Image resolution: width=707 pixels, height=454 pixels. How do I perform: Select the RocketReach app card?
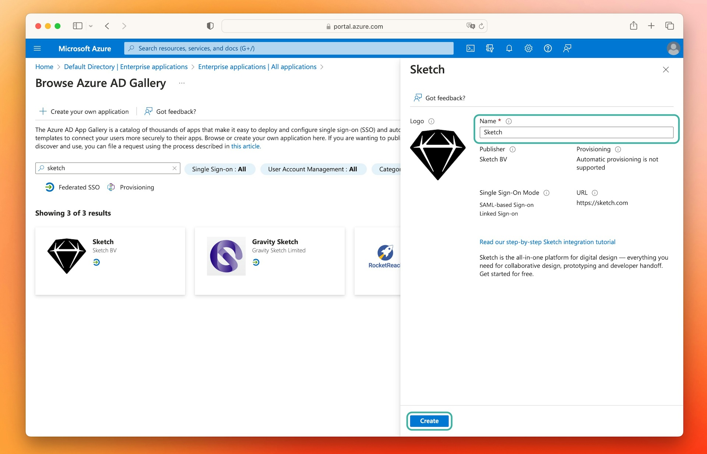pyautogui.click(x=377, y=261)
